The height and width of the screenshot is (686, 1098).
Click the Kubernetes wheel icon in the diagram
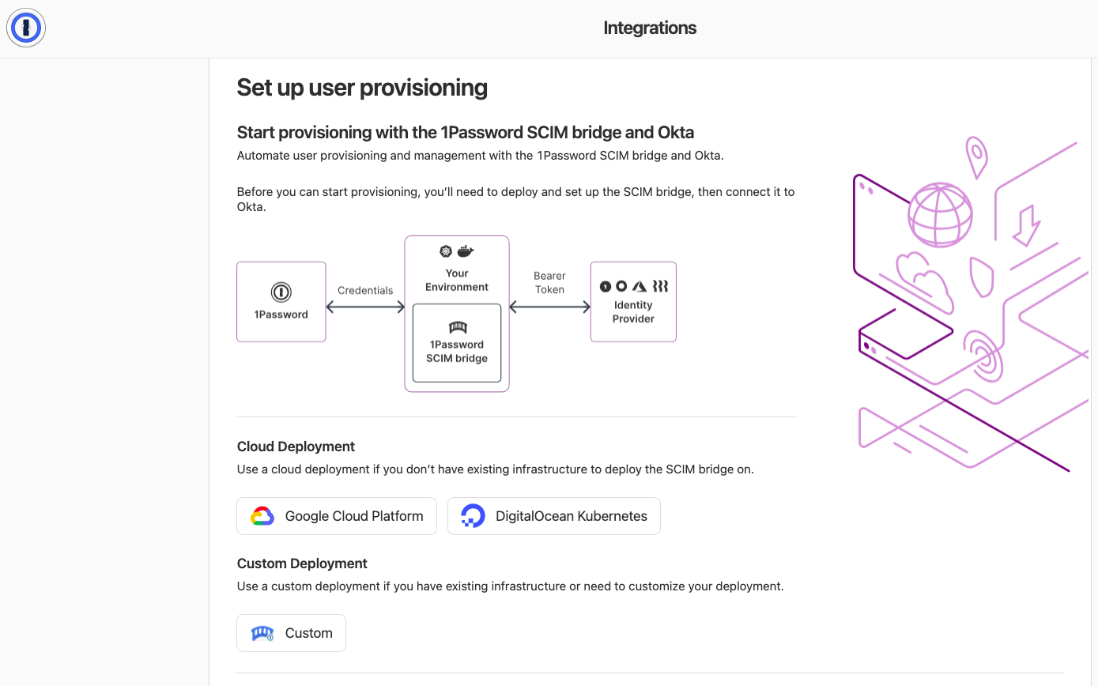[446, 251]
